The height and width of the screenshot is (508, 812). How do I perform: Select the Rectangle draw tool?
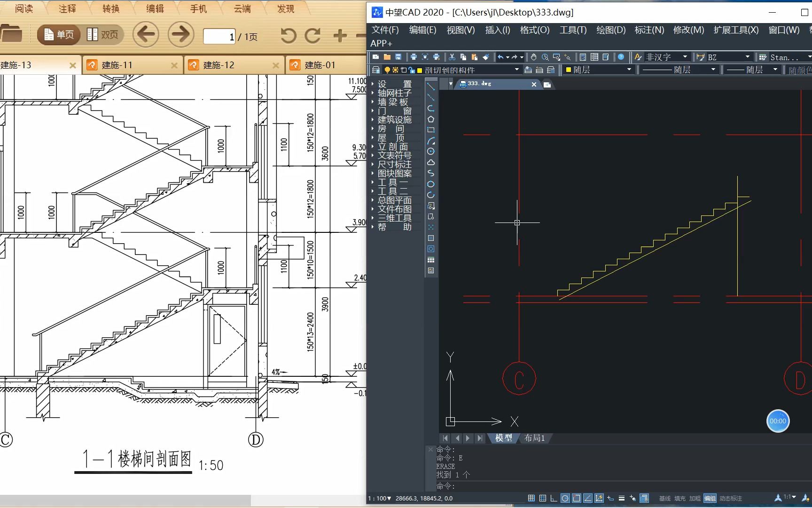[431, 130]
